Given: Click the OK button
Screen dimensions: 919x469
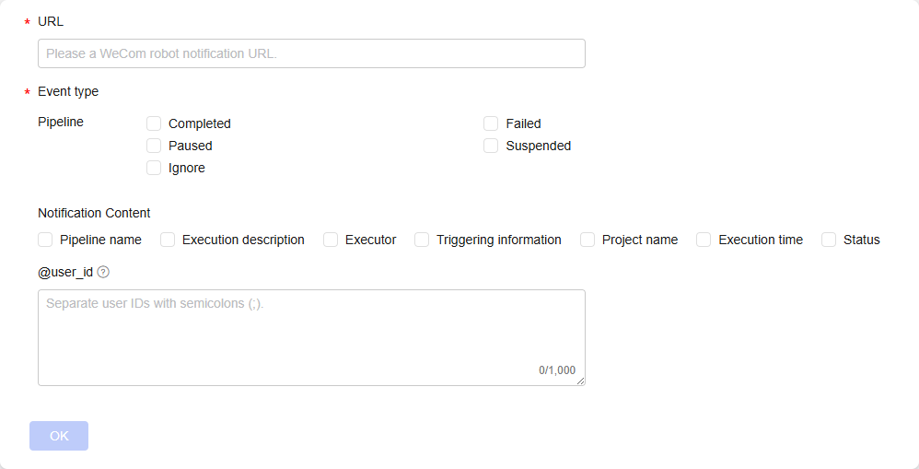Looking at the screenshot, I should tap(59, 436).
